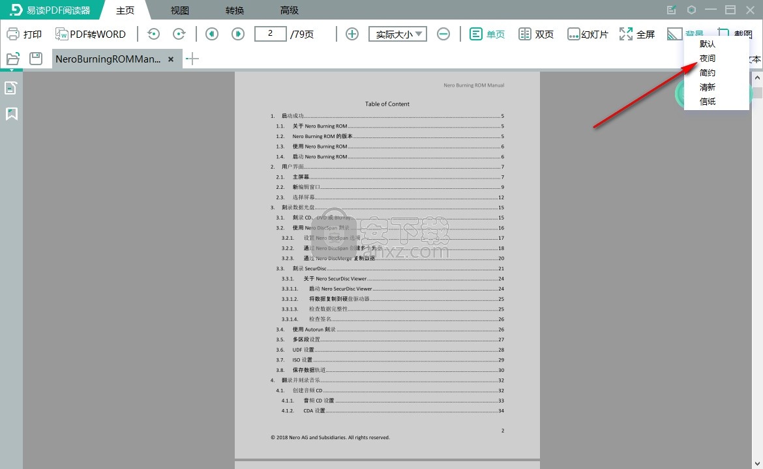Click the scrollbar down arrow

pos(757,462)
